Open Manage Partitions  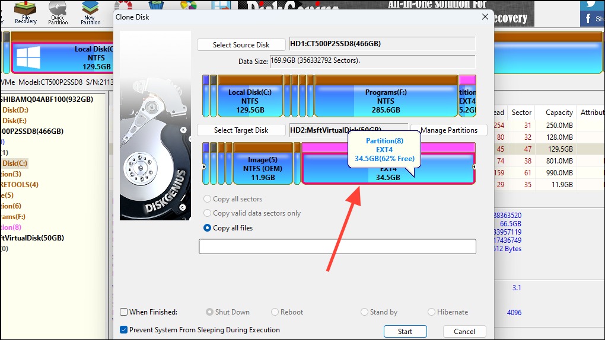tap(449, 130)
